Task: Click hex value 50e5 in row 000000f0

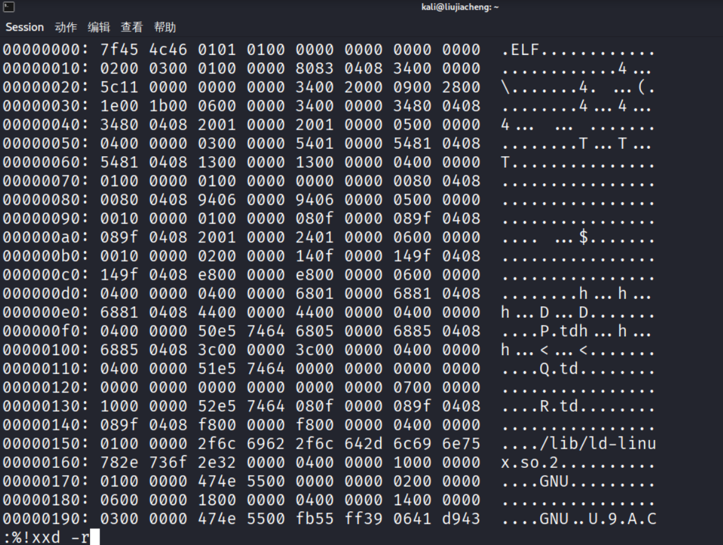Action: pos(217,331)
